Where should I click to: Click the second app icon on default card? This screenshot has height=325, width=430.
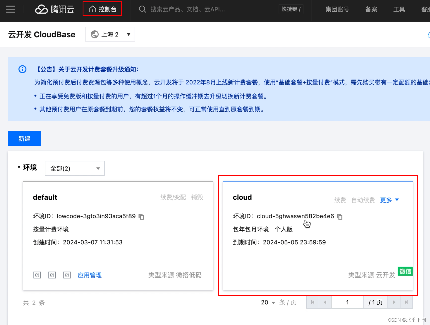pos(52,275)
